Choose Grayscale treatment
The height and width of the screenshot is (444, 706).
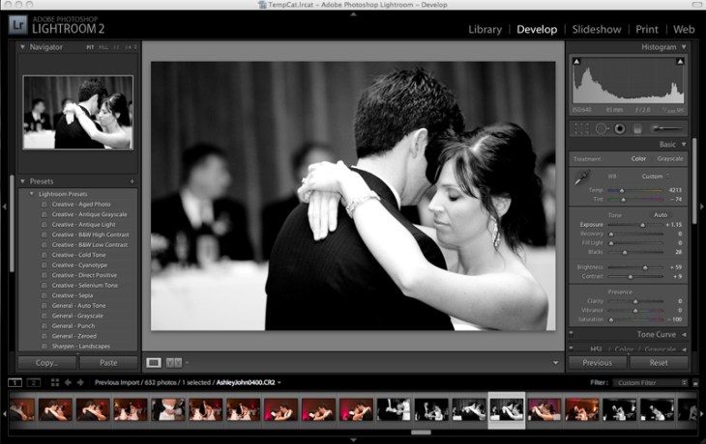coord(670,158)
